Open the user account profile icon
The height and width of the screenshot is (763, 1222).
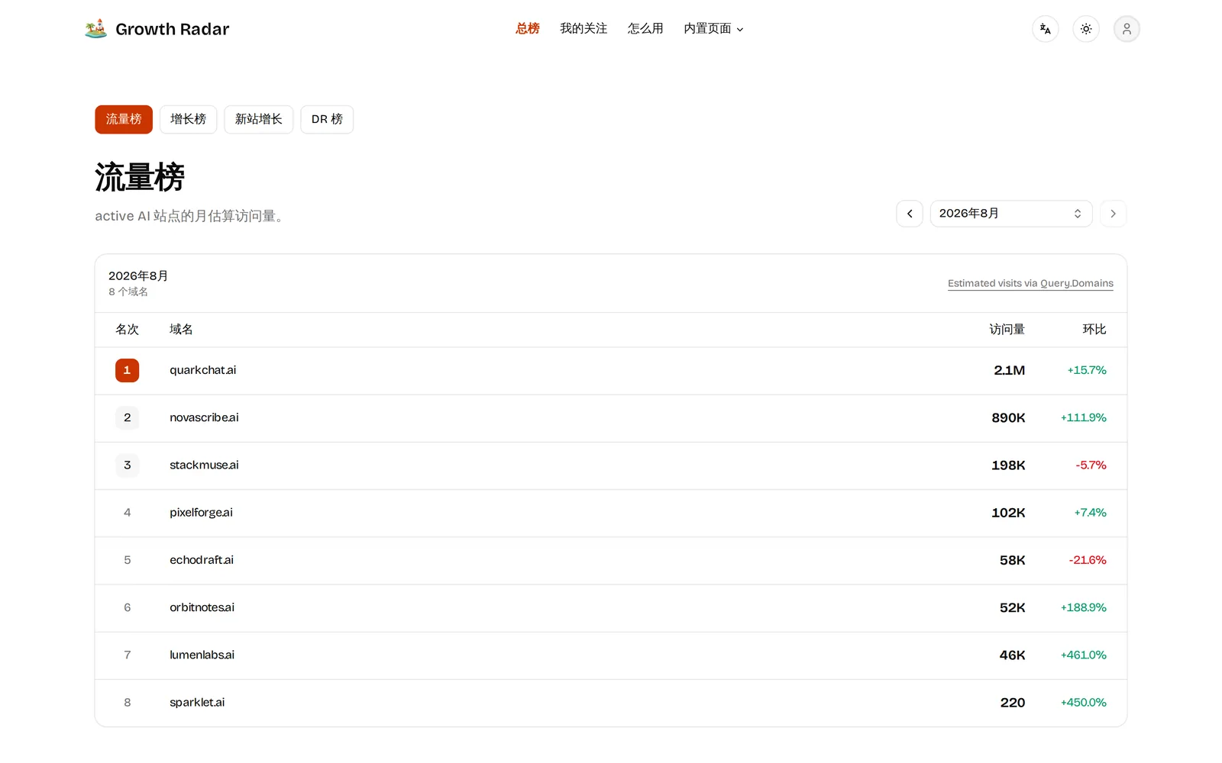pyautogui.click(x=1127, y=29)
